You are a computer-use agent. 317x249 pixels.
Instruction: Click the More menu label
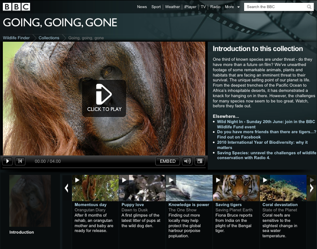point(229,7)
